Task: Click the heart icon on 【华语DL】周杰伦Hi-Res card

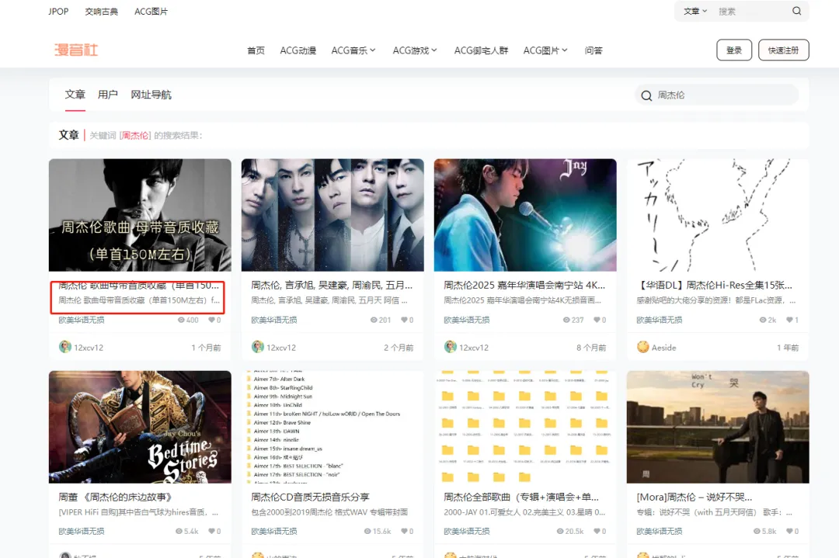Action: tap(789, 321)
